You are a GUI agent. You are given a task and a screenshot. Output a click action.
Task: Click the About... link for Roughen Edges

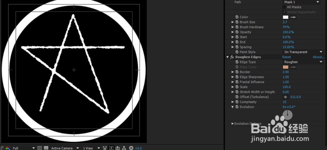coord(318,57)
